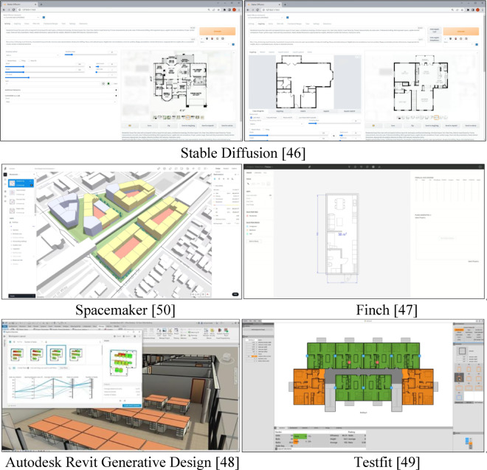Screen dimensions: 487x470
Task: Tick the Restore faces checkbox
Action: (x=7, y=60)
